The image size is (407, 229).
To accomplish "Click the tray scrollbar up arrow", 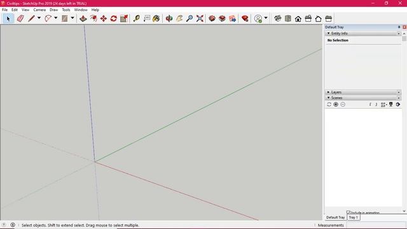I will pyautogui.click(x=404, y=34).
